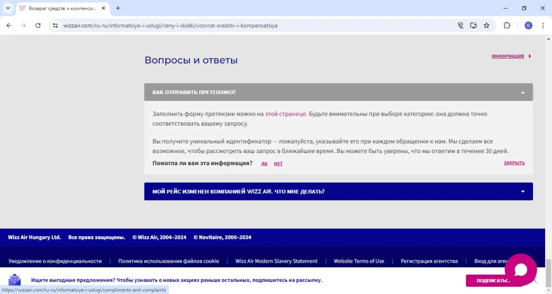552x294 pixels.
Task: Click the Wizz Air Hungary Ltd. text
Action: pos(34,237)
